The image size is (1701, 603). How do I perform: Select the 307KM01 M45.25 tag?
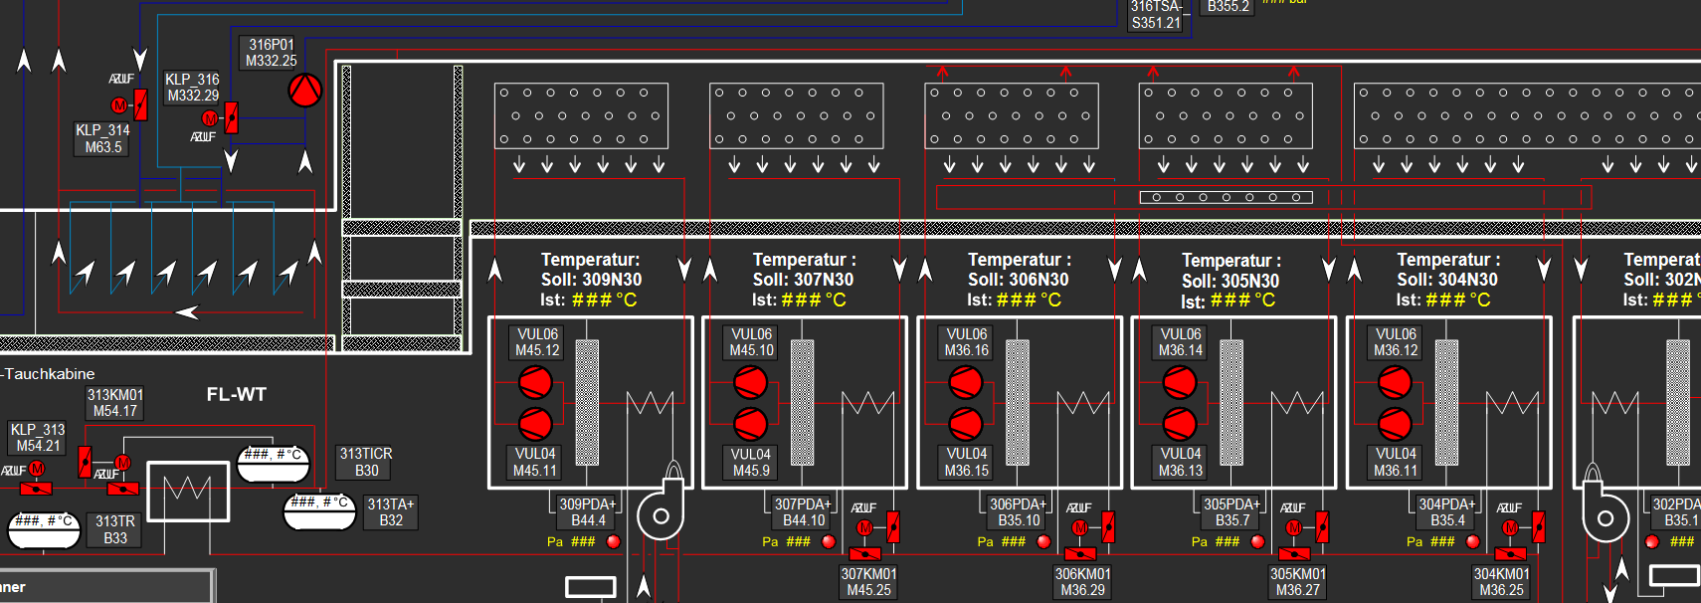868,582
